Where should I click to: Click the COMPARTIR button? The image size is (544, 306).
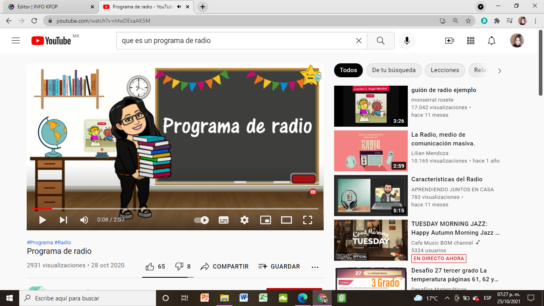click(x=230, y=266)
